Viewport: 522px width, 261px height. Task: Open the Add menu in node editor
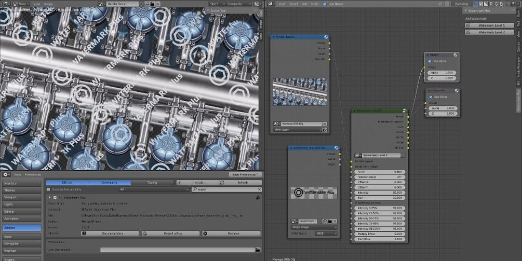coord(304,4)
